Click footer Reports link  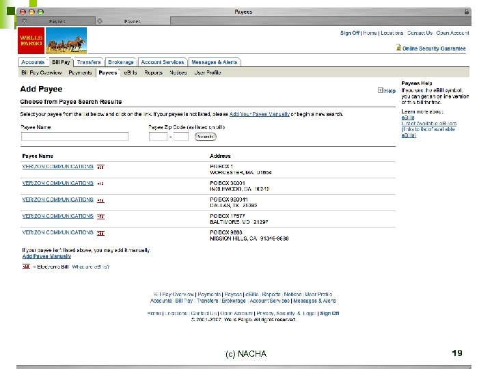(x=271, y=295)
